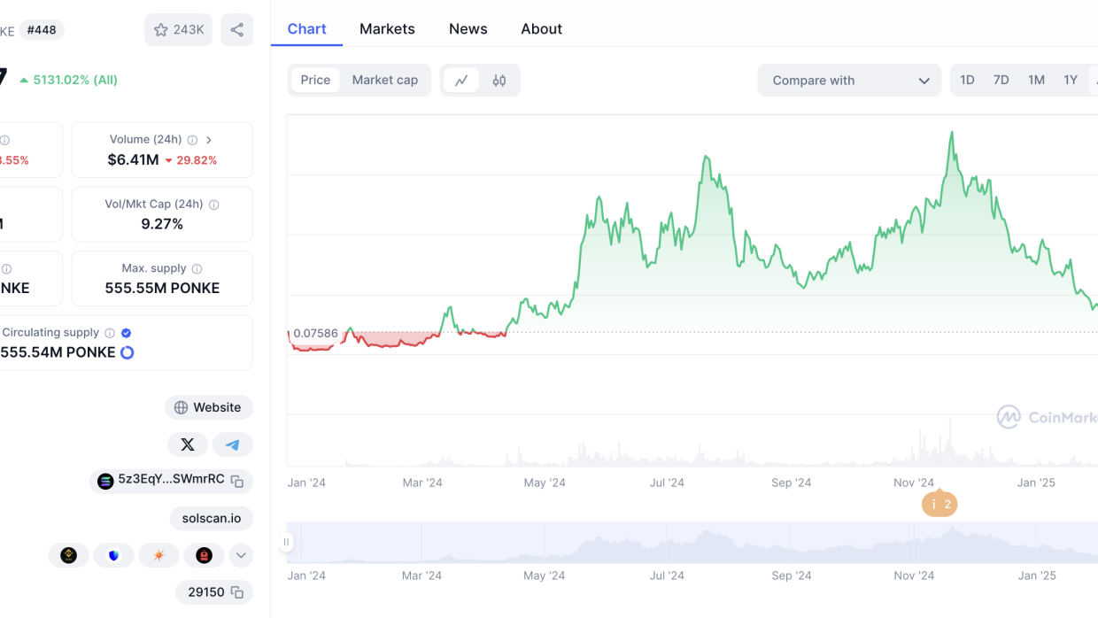Set the chart range to 1D
Viewport: 1098px width, 618px height.
coord(967,80)
